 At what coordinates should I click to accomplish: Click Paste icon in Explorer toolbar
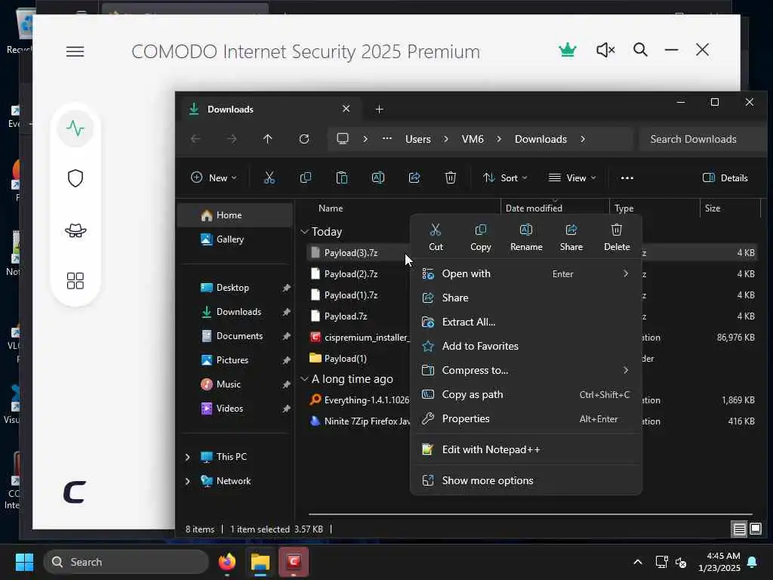point(342,177)
